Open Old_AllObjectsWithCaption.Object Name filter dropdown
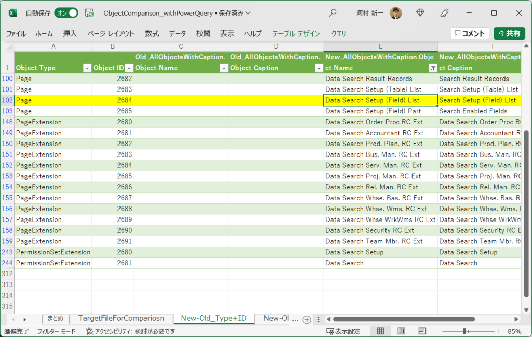The height and width of the screenshot is (337, 532). 224,68
